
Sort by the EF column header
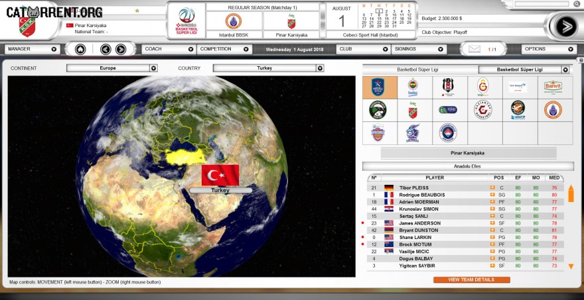(518, 177)
